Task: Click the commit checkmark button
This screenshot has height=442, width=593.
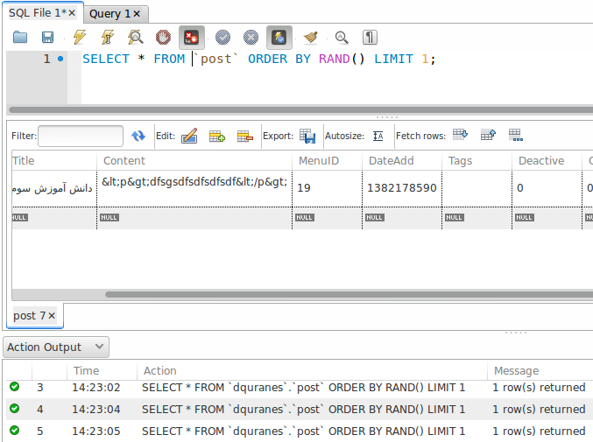Action: point(222,38)
